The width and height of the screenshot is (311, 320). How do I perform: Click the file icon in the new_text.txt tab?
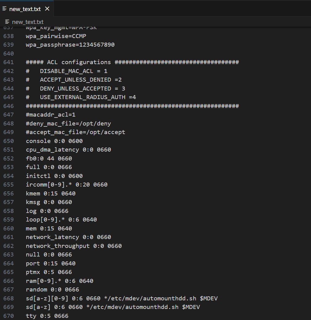tap(5, 9)
